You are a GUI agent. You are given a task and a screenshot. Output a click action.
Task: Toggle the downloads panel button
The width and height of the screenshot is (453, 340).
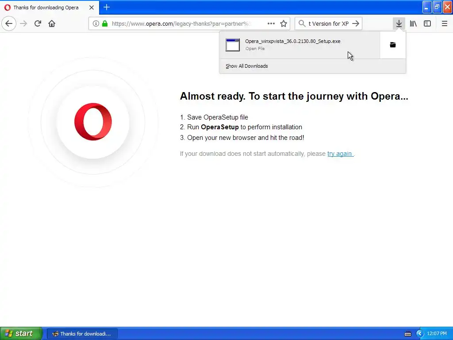399,23
